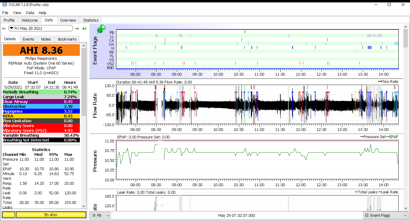Click the EPAP statistics row label
The width and height of the screenshot is (410, 221).
[8, 169]
